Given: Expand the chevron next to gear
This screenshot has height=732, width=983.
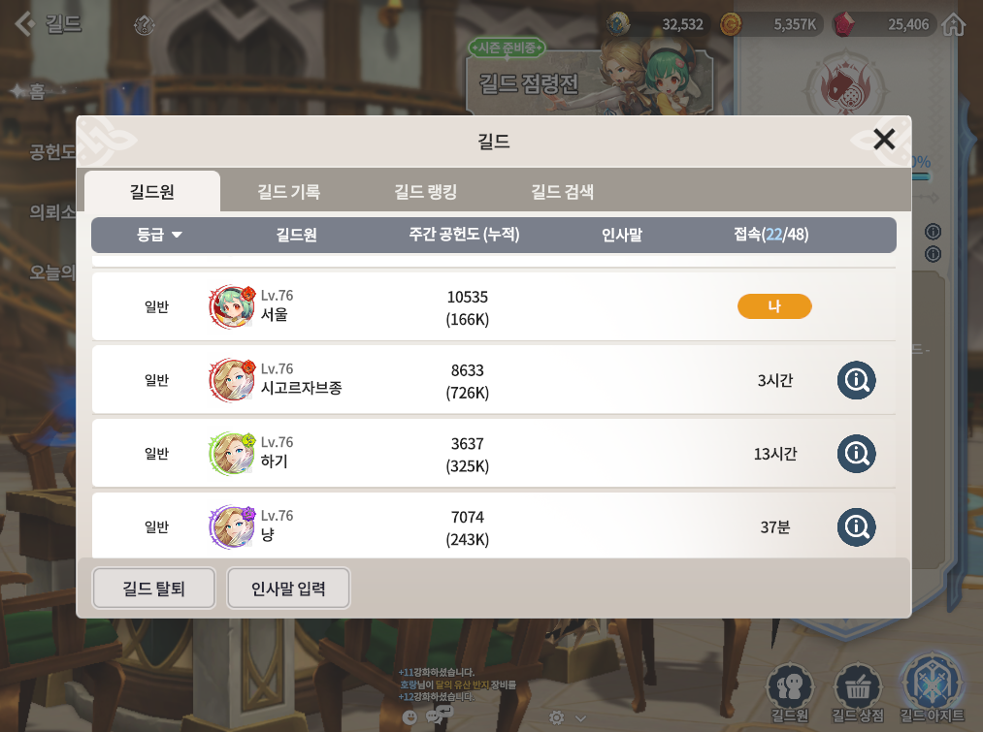Looking at the screenshot, I should (x=581, y=718).
